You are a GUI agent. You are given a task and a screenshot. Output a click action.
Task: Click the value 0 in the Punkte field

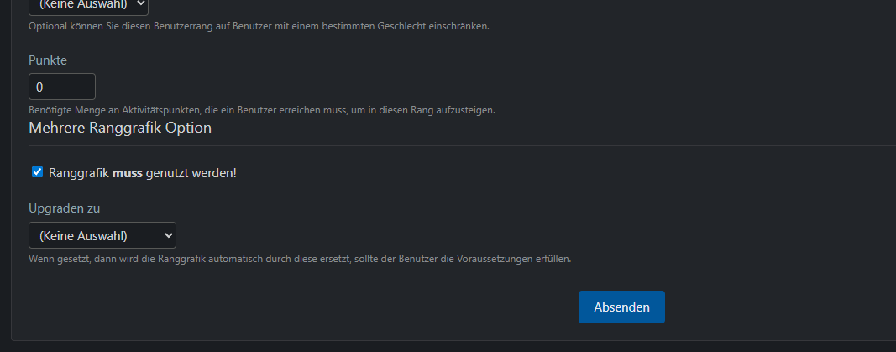click(39, 87)
